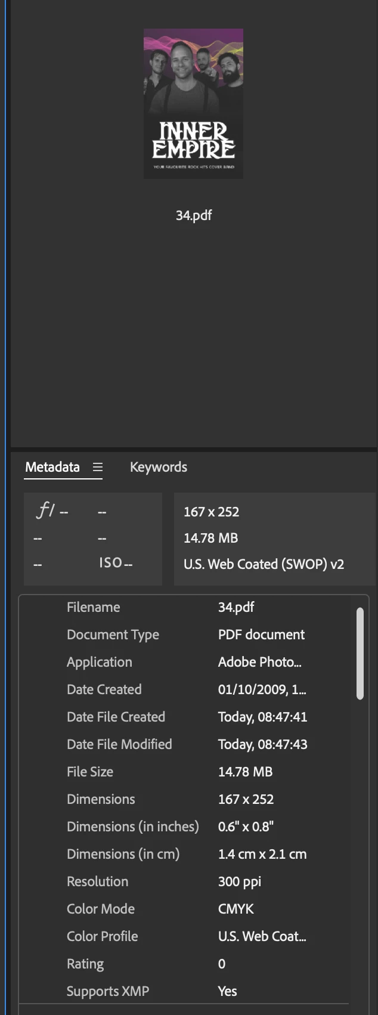378x1015 pixels.
Task: Select the Date Created value
Action: [262, 689]
